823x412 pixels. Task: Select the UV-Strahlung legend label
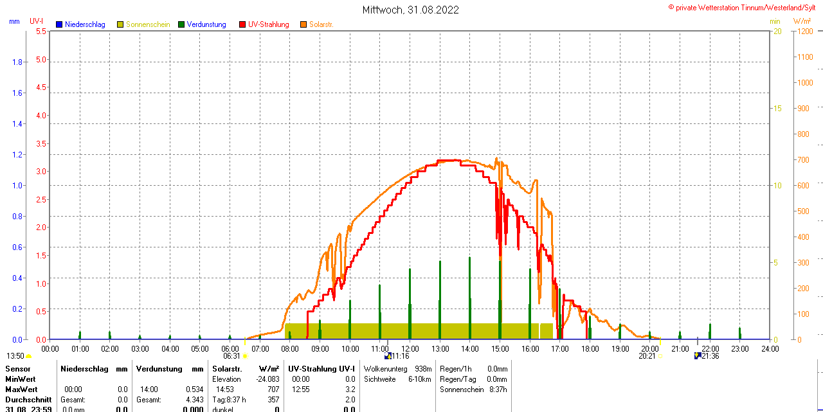coord(269,24)
